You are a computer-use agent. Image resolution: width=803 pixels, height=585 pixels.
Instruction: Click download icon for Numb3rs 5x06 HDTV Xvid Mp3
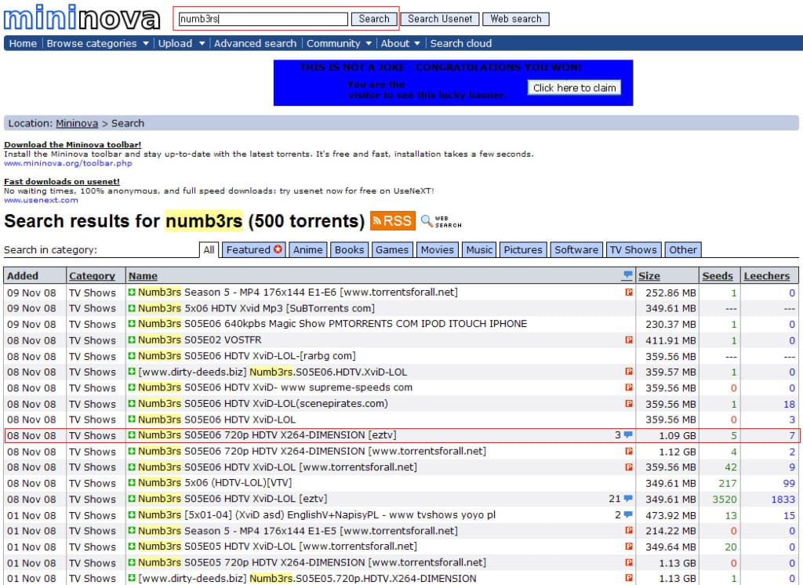point(132,308)
